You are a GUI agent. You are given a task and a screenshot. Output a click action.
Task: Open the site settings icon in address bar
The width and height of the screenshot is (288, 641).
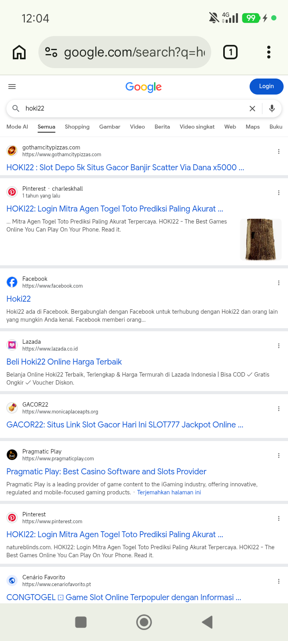tap(51, 52)
